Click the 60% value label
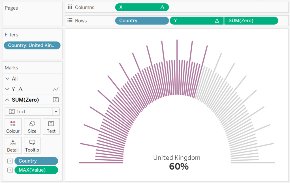The height and width of the screenshot is (183, 290). coord(179,166)
